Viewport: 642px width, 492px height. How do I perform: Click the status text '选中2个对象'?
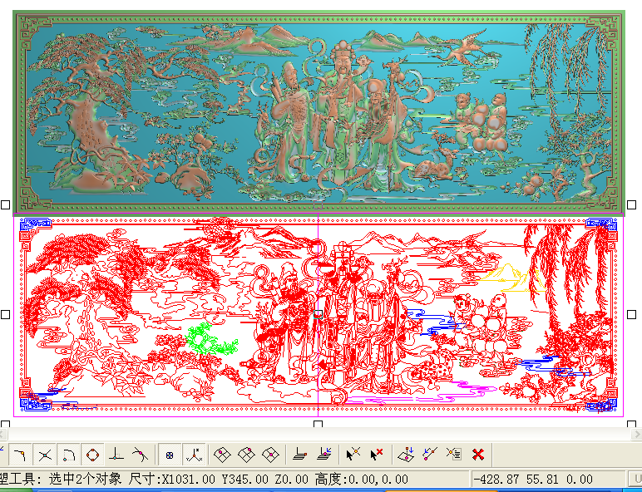(85, 479)
